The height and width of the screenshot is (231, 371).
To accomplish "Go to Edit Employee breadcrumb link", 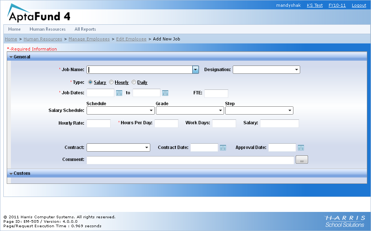I will point(131,39).
